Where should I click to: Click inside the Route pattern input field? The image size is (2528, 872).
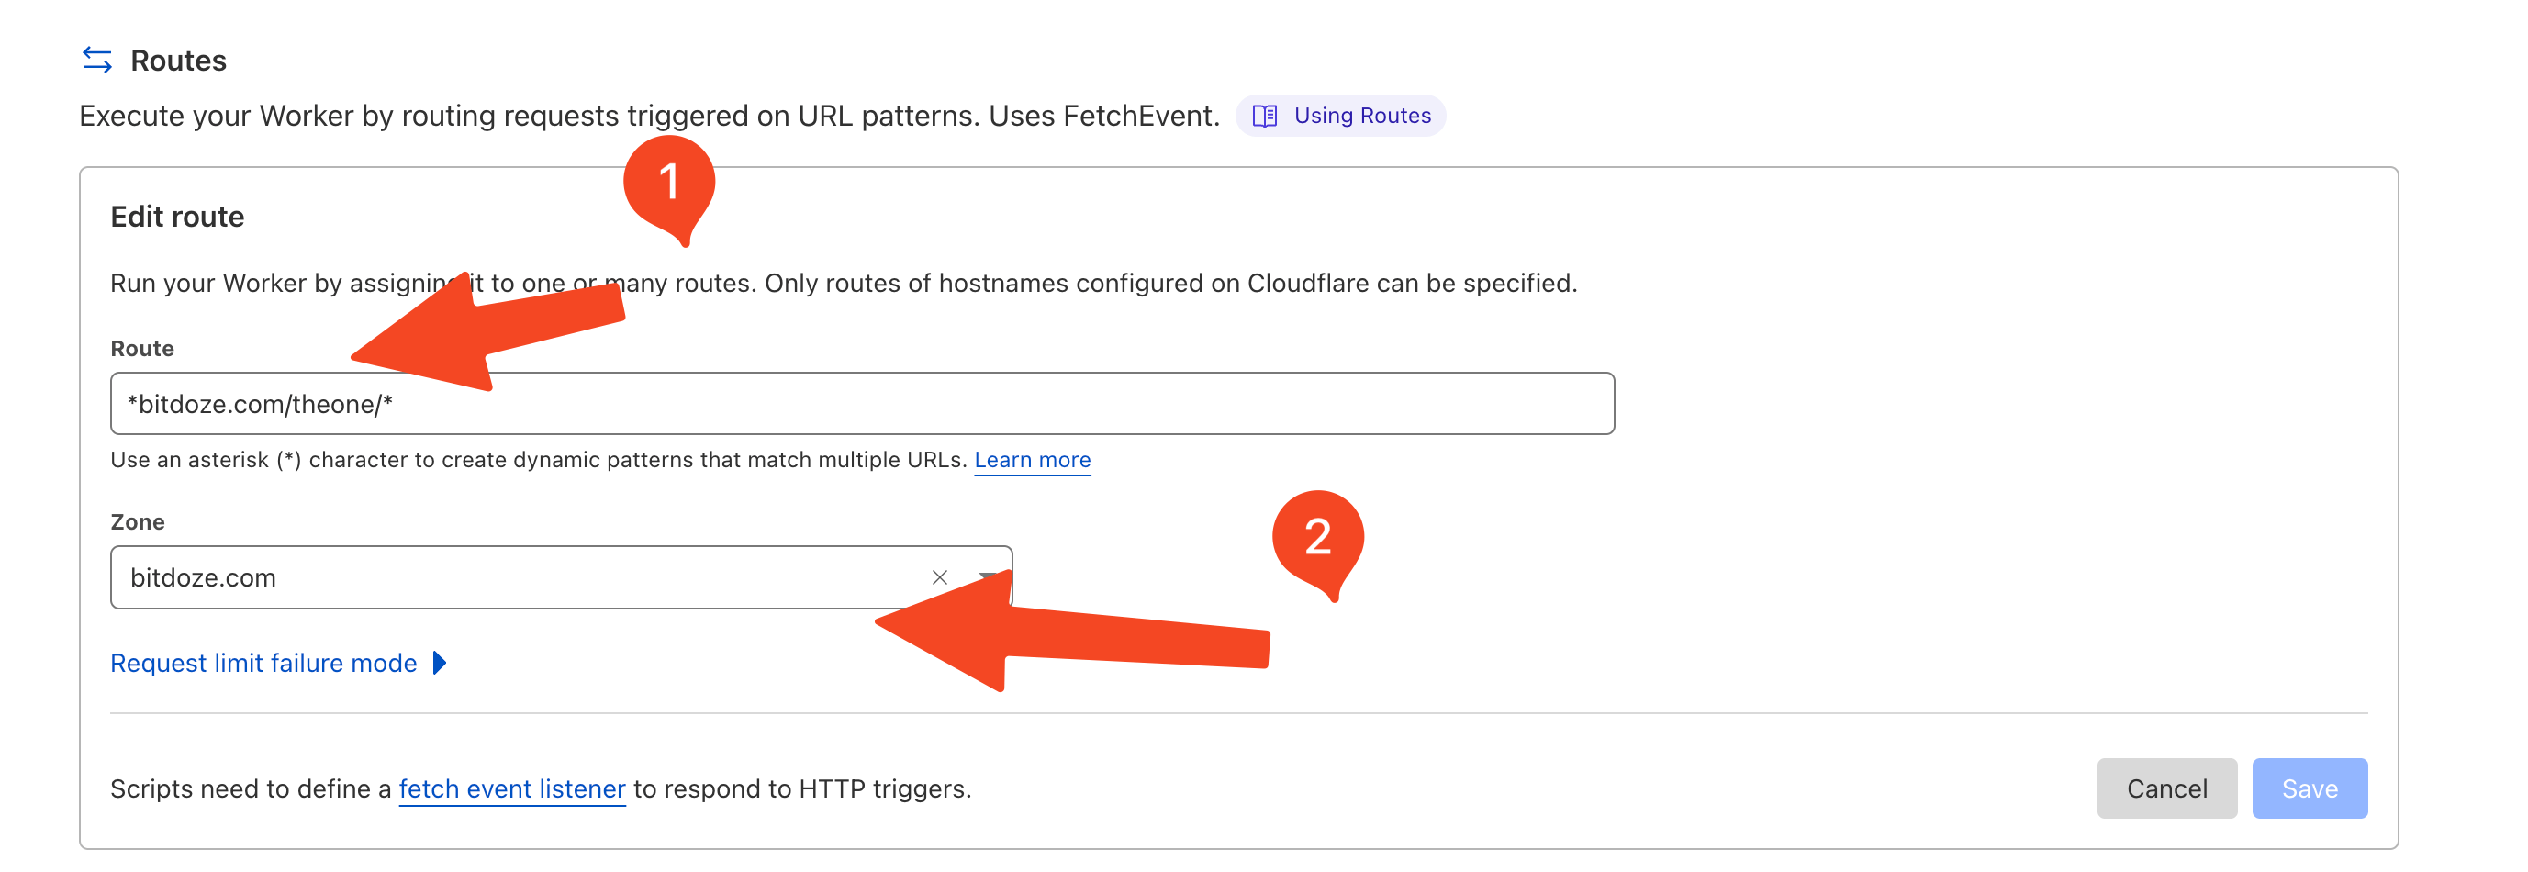click(x=785, y=402)
